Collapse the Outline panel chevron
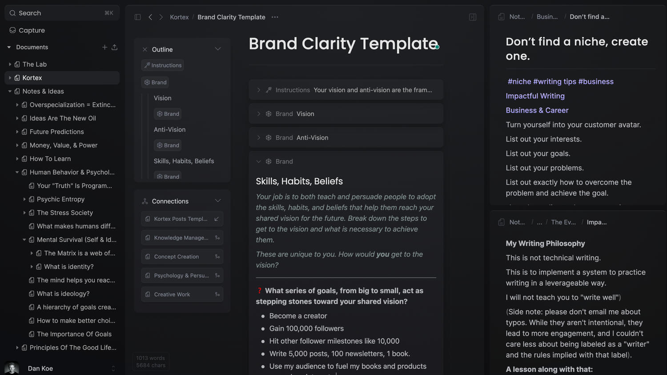The width and height of the screenshot is (667, 375). (x=218, y=49)
